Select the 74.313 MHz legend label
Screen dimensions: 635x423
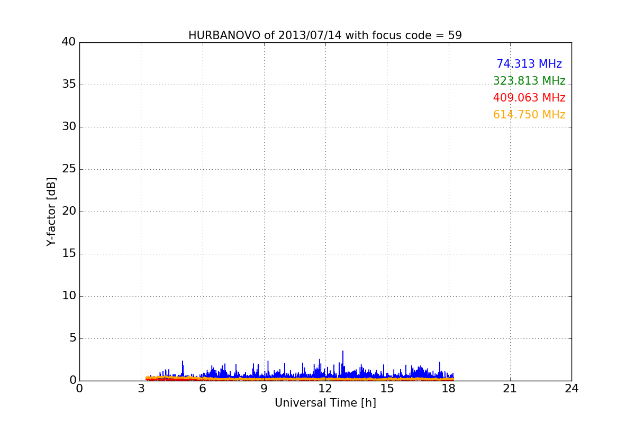pyautogui.click(x=529, y=64)
